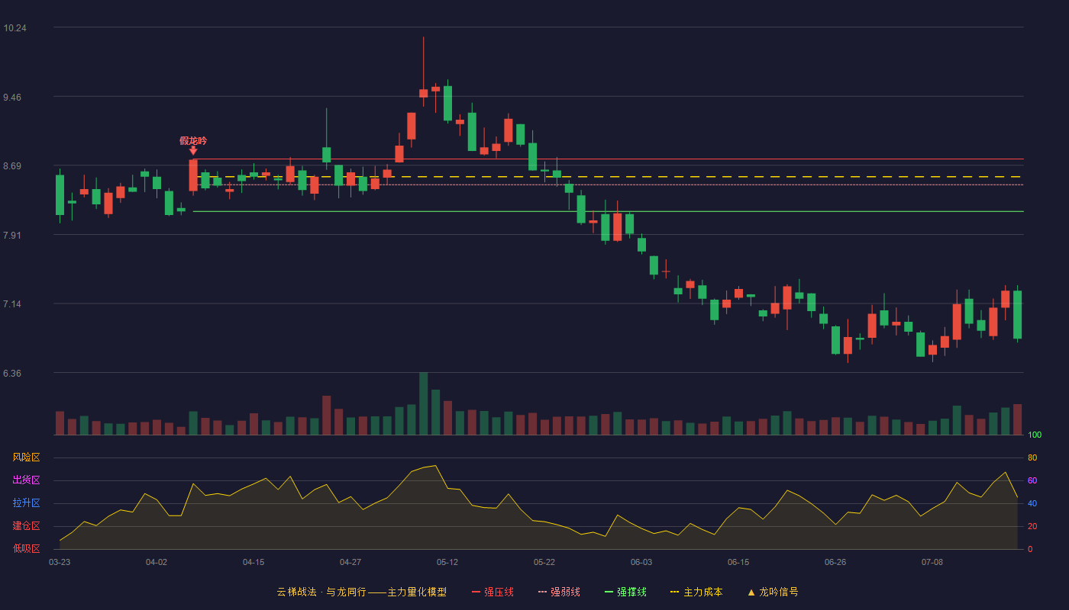Click the 06-15 date label
This screenshot has height=610, width=1069.
pyautogui.click(x=738, y=562)
